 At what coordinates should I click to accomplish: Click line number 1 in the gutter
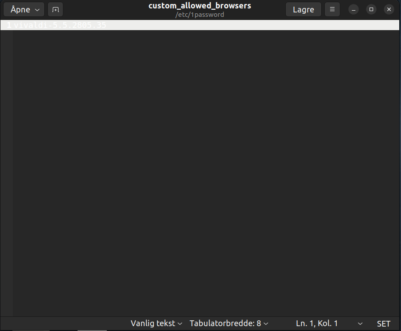(8, 25)
